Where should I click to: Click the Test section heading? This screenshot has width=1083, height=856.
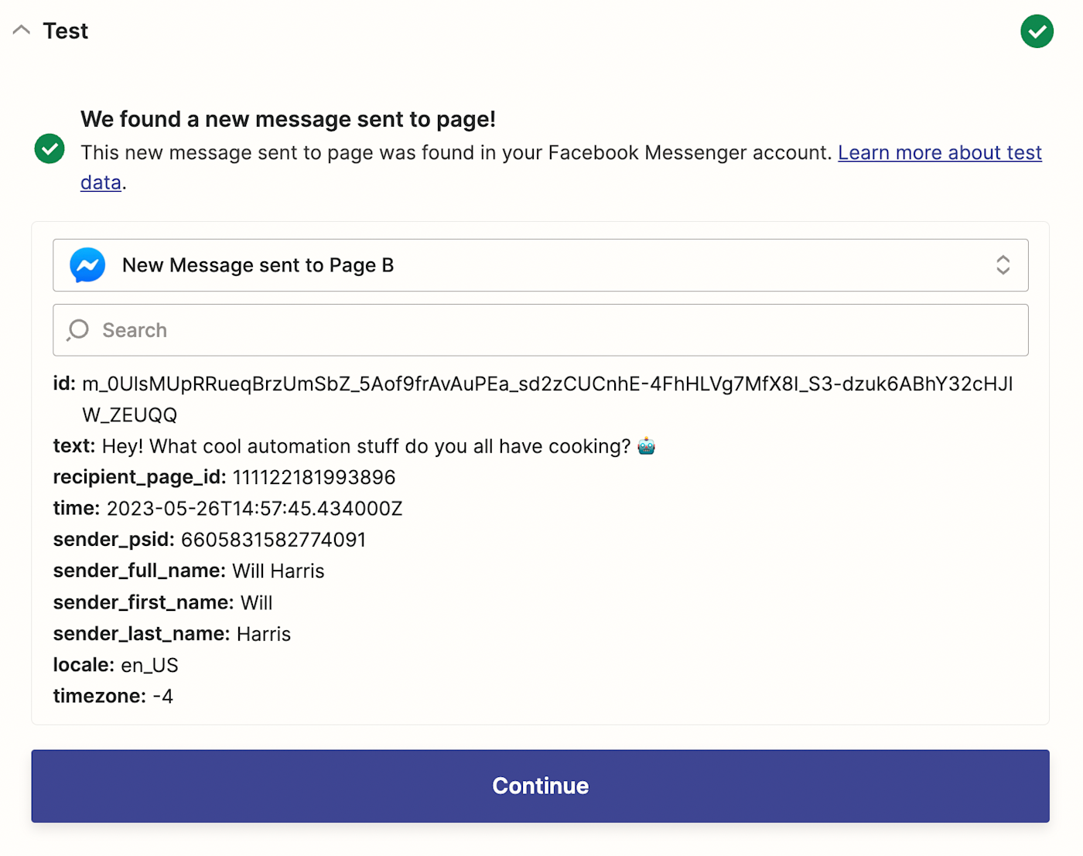[x=66, y=31]
